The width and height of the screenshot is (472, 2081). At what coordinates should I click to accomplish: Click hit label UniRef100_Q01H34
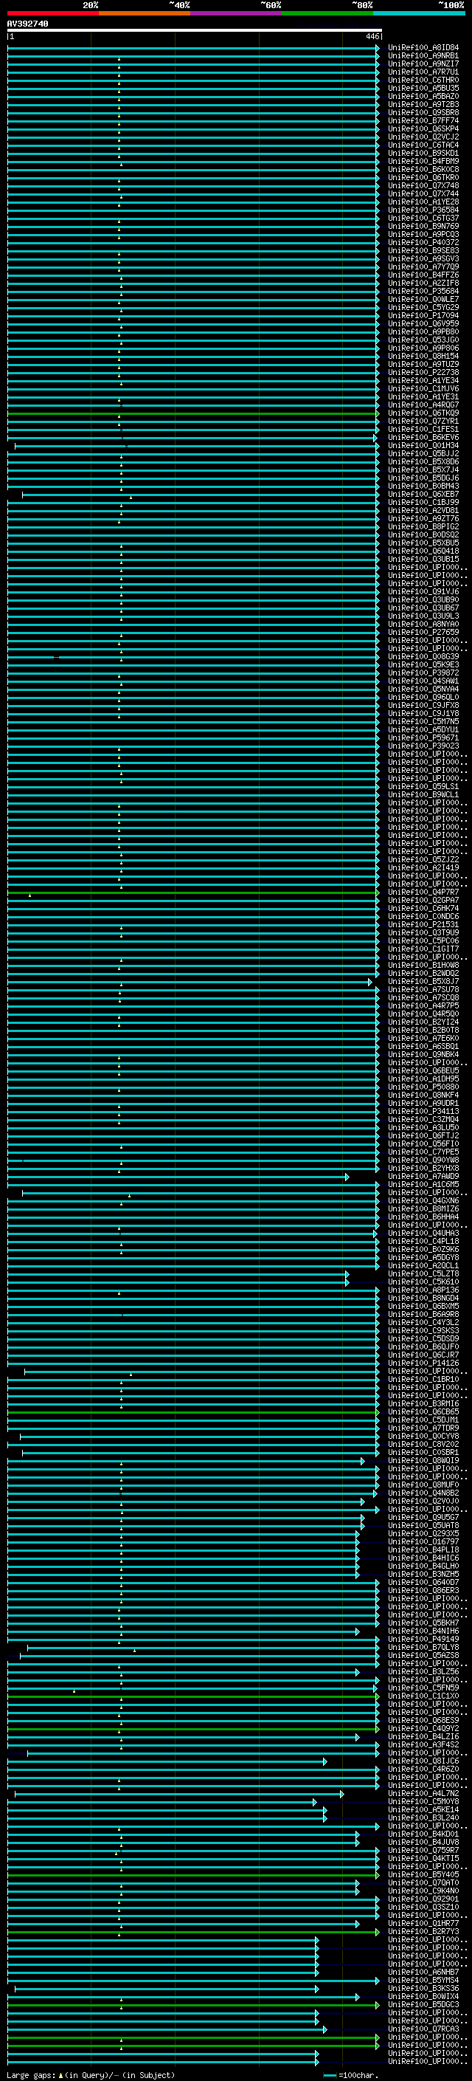click(423, 446)
